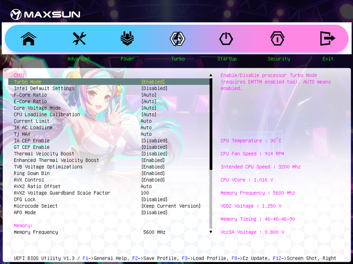The image size is (353, 264).
Task: Click Intended CPU Speed 3200 Mhz readout
Action: pyautogui.click(x=261, y=167)
